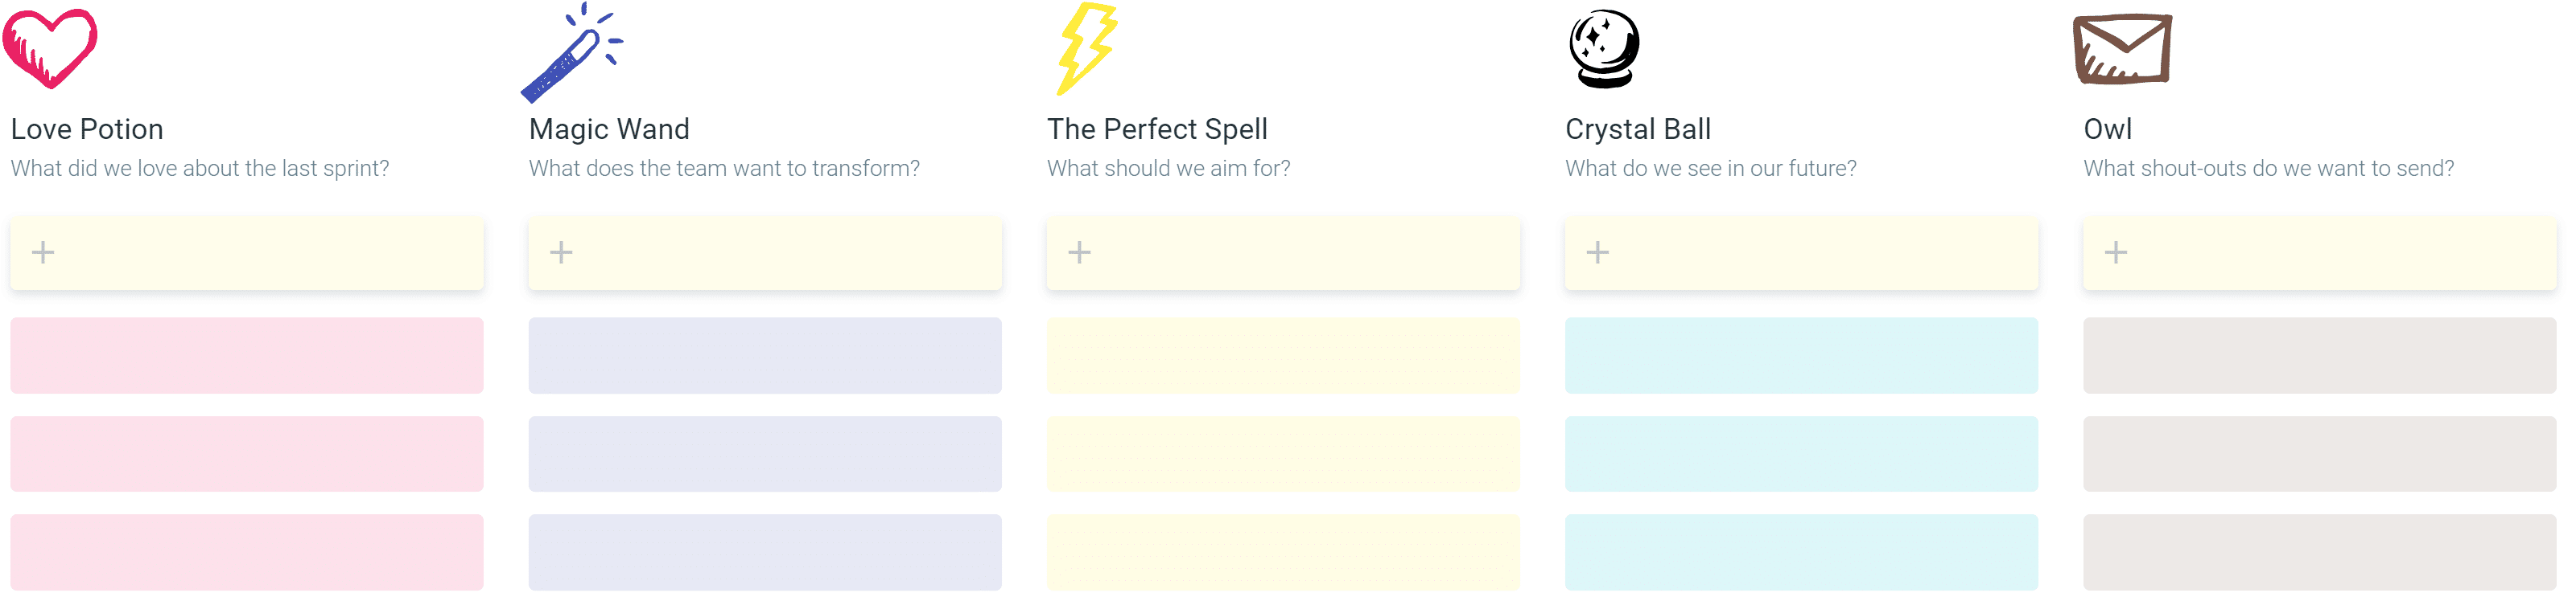Click the yellow lightning bolt icon
Screen dimensions: 2576x601
1087,49
